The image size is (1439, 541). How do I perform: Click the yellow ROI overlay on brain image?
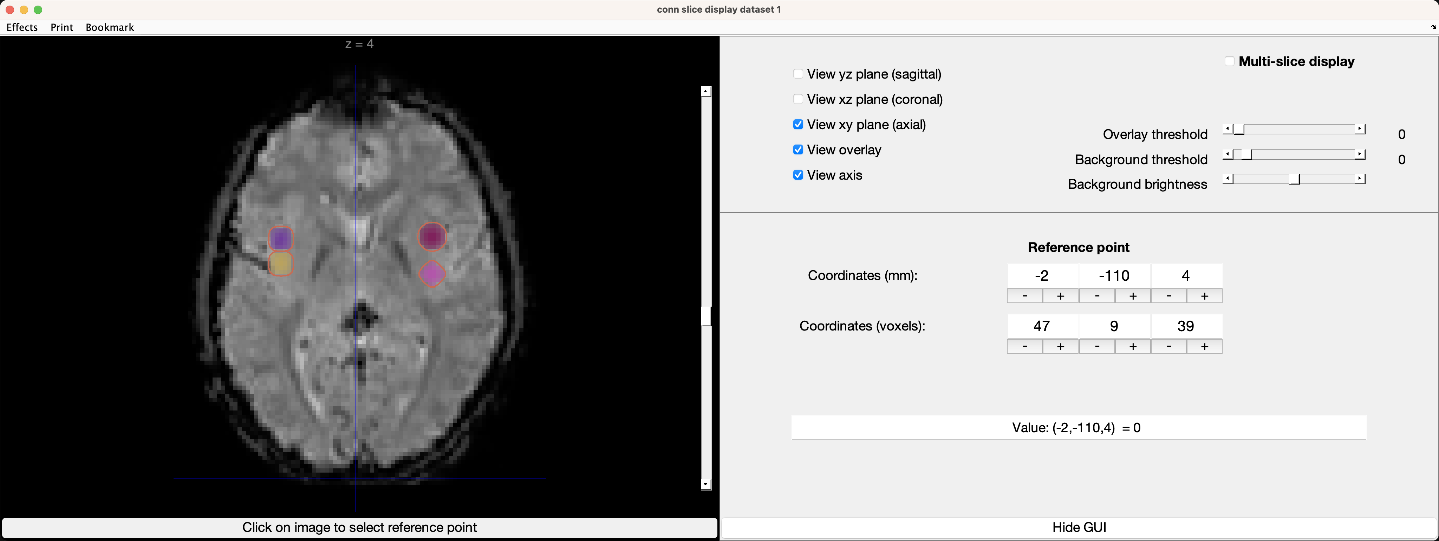pos(281,264)
